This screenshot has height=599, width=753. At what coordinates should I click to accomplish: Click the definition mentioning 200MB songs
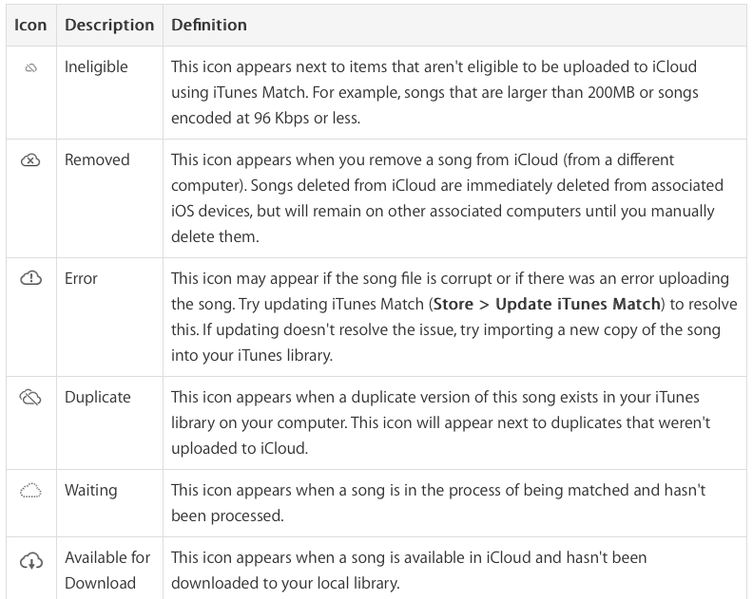pos(434,93)
